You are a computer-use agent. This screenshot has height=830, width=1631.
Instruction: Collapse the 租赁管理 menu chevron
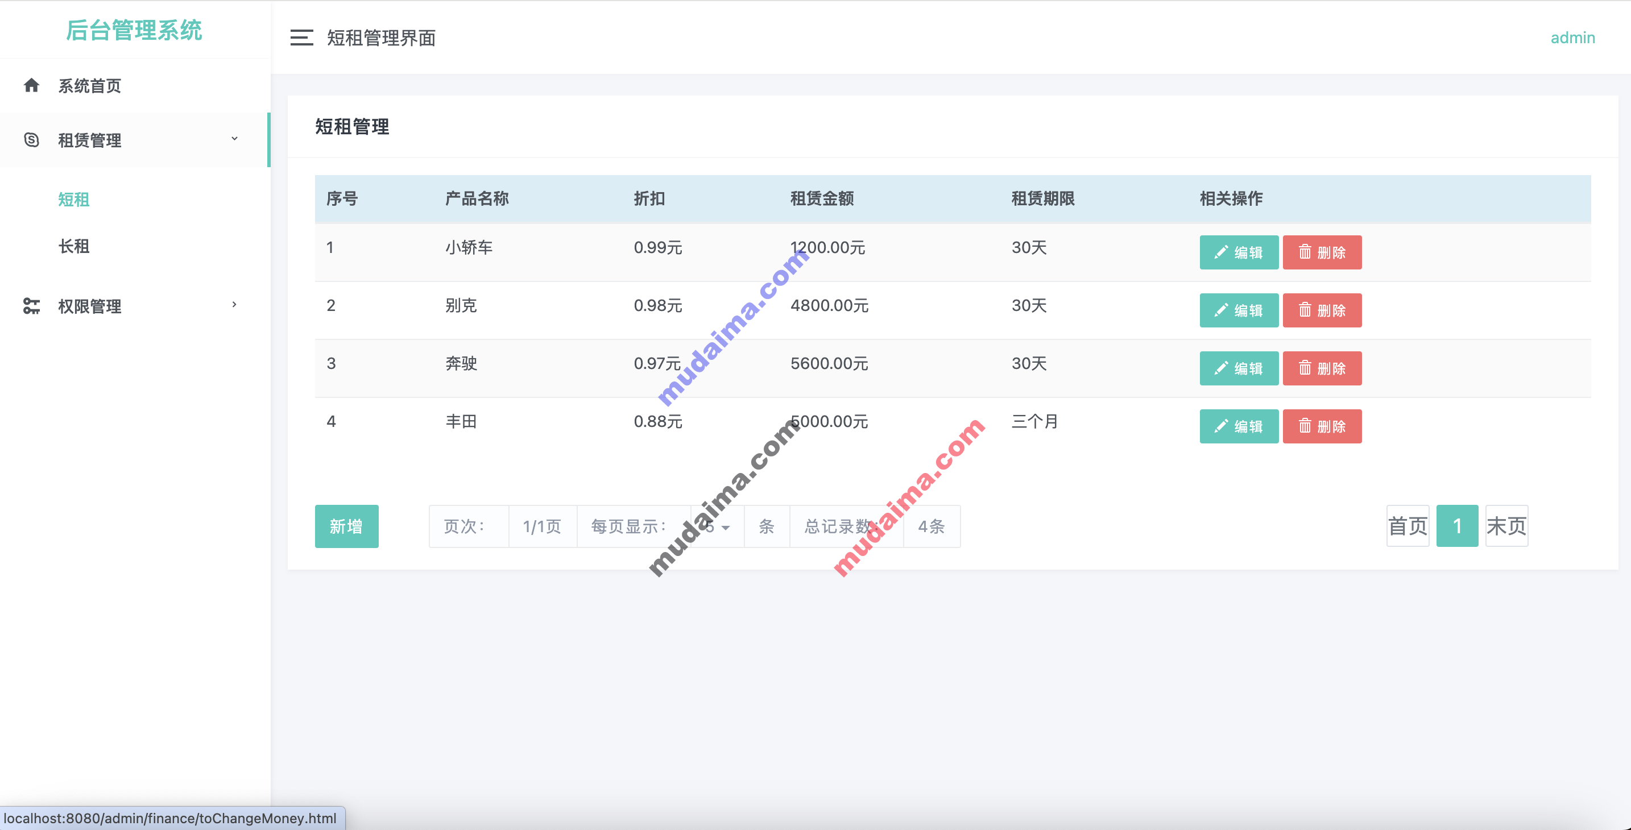pyautogui.click(x=234, y=139)
